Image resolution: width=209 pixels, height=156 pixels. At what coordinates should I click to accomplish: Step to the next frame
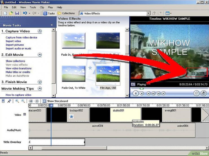click(x=158, y=93)
